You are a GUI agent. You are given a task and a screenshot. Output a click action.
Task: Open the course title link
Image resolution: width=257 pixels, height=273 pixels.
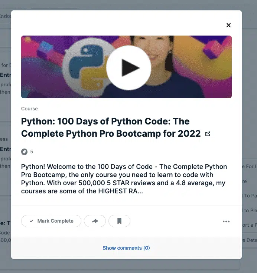tap(111, 127)
